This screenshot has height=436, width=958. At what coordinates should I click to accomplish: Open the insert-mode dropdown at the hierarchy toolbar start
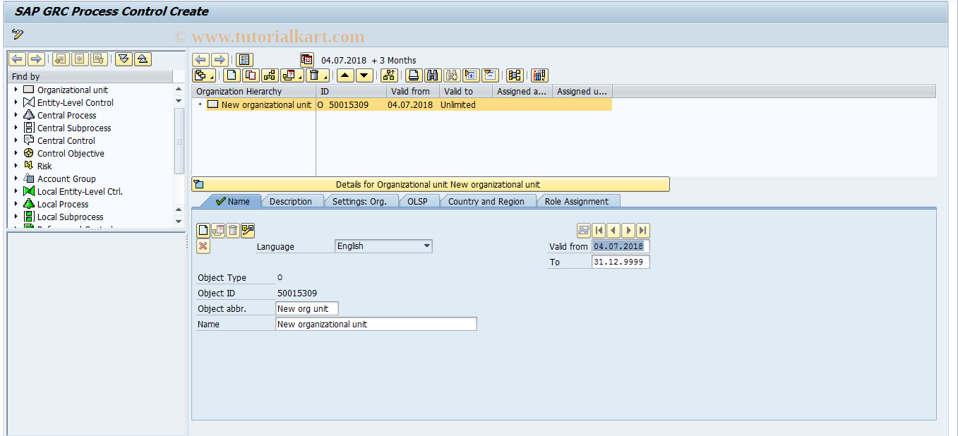(x=205, y=75)
